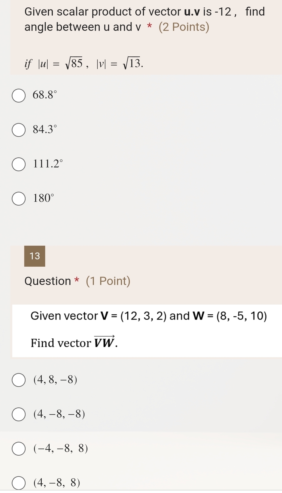Click the |v| = √13 formula
Image resolution: width=282 pixels, height=493 pixels.
click(x=119, y=64)
